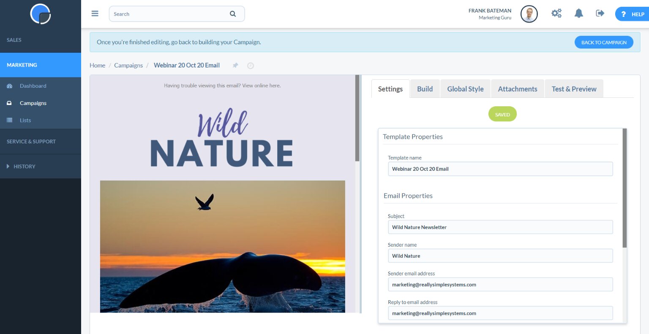Click the Back to Campaign button
Image resolution: width=649 pixels, height=334 pixels.
[x=604, y=42]
